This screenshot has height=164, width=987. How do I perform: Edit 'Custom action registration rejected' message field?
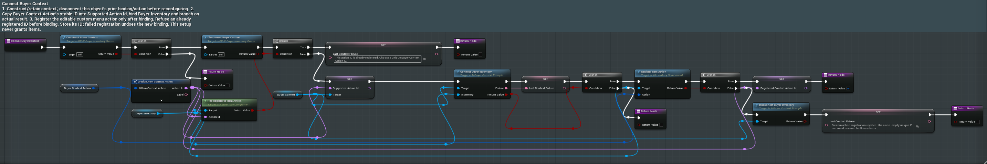point(872,127)
